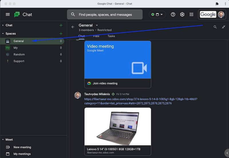Image resolution: width=229 pixels, height=158 pixels.
Task: Open settings gear icon
Action: click(x=182, y=15)
